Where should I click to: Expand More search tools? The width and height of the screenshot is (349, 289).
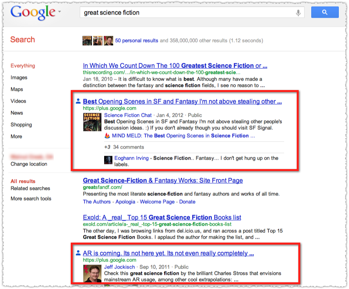(31, 199)
